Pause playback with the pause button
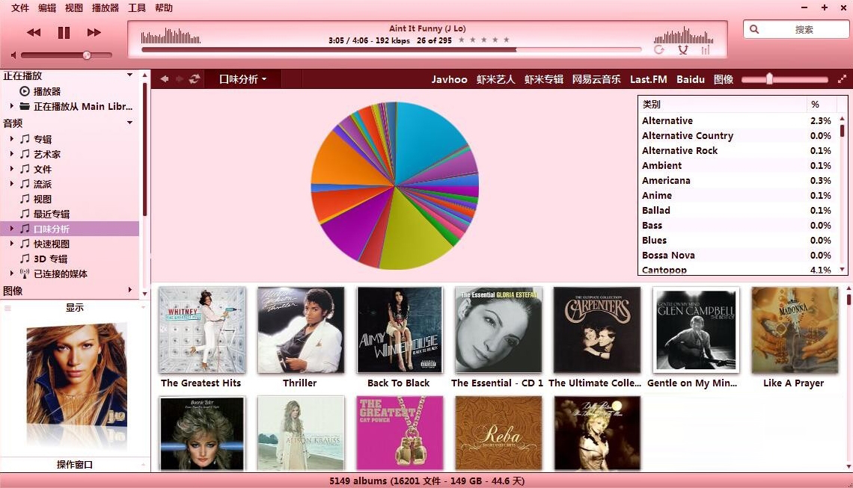853x488 pixels. (64, 32)
